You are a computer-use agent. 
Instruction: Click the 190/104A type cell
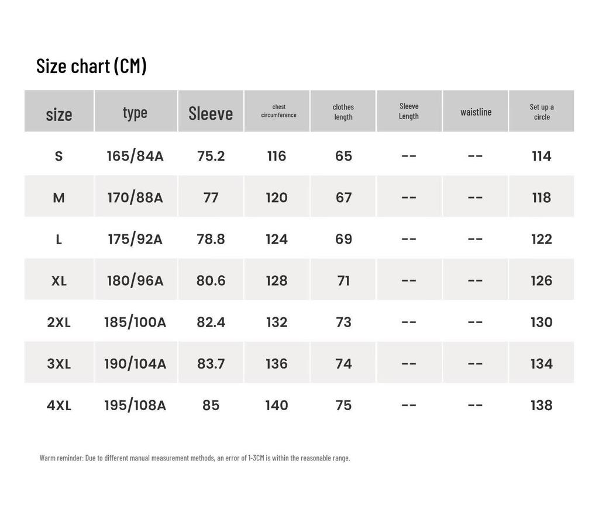[x=135, y=363]
